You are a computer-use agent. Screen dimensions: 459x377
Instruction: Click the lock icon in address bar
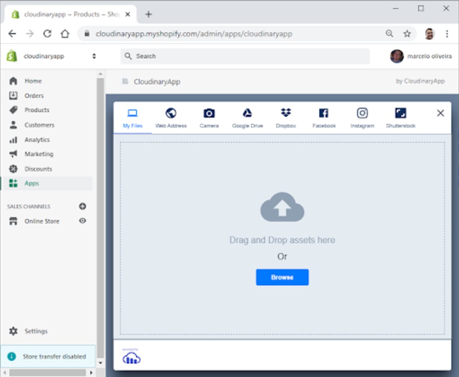[x=87, y=33]
